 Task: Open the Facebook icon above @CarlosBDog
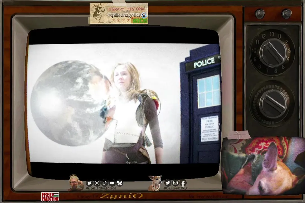(183, 183)
